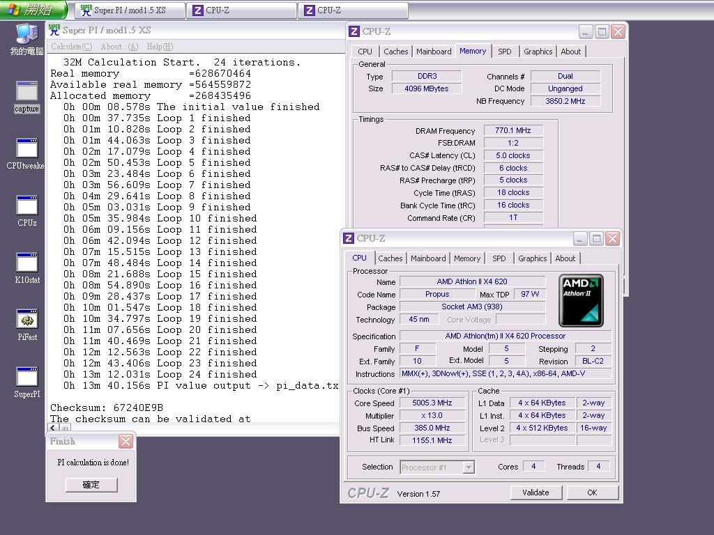Launch the CPUtweaker desktop shortcut
Screen dimensions: 714x535
(26, 154)
